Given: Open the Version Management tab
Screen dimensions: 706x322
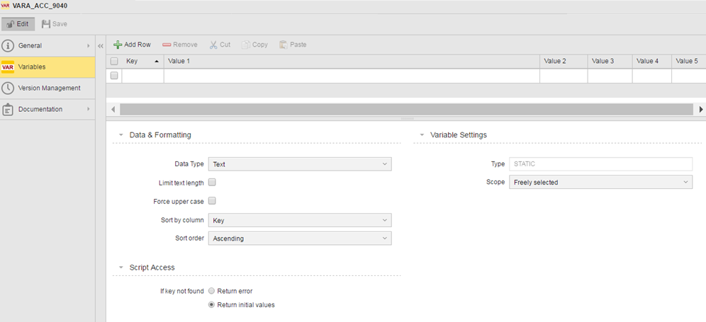Looking at the screenshot, I should (48, 88).
